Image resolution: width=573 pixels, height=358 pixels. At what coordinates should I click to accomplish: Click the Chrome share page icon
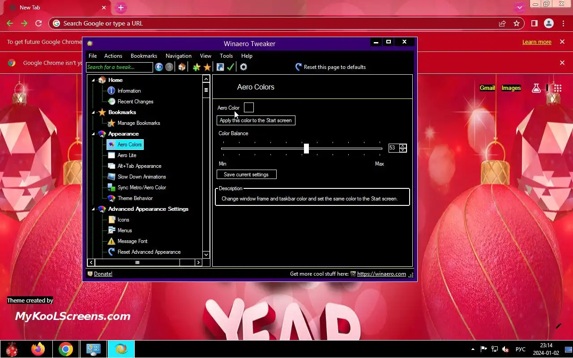pyautogui.click(x=502, y=23)
